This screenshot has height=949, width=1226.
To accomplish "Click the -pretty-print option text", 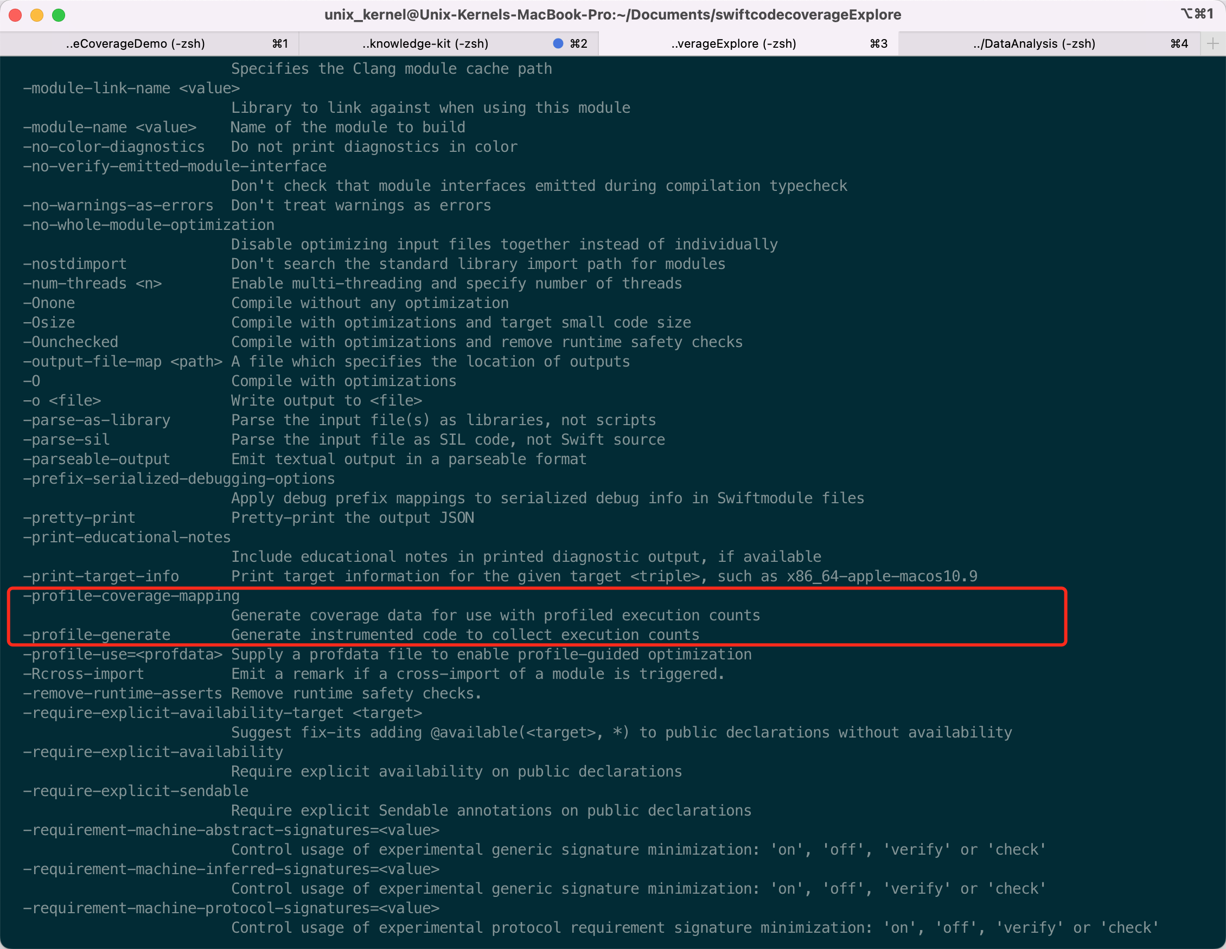I will [x=79, y=518].
